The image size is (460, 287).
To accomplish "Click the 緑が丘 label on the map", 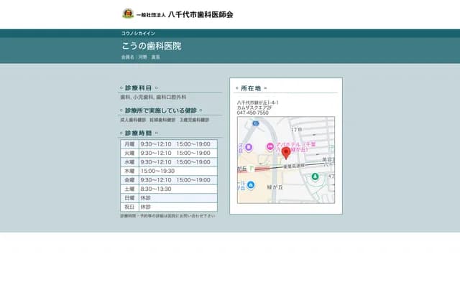I will [x=275, y=187].
